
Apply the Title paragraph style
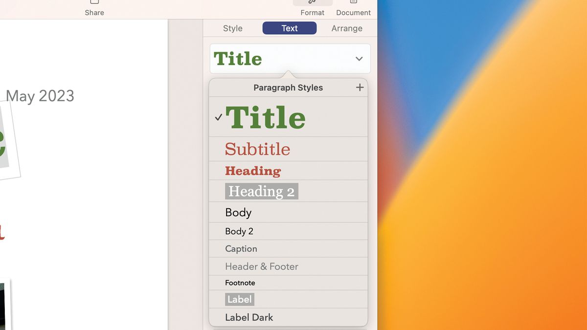[267, 117]
